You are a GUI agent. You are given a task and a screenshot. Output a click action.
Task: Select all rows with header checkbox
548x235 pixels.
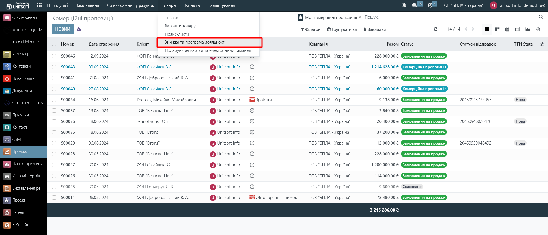click(x=54, y=44)
